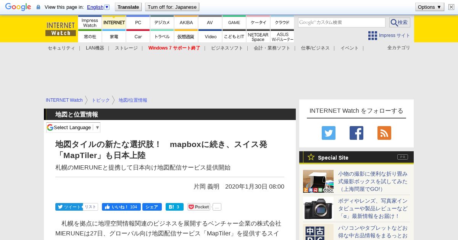This screenshot has width=458, height=240.
Task: Click the English language link
Action: point(95,7)
